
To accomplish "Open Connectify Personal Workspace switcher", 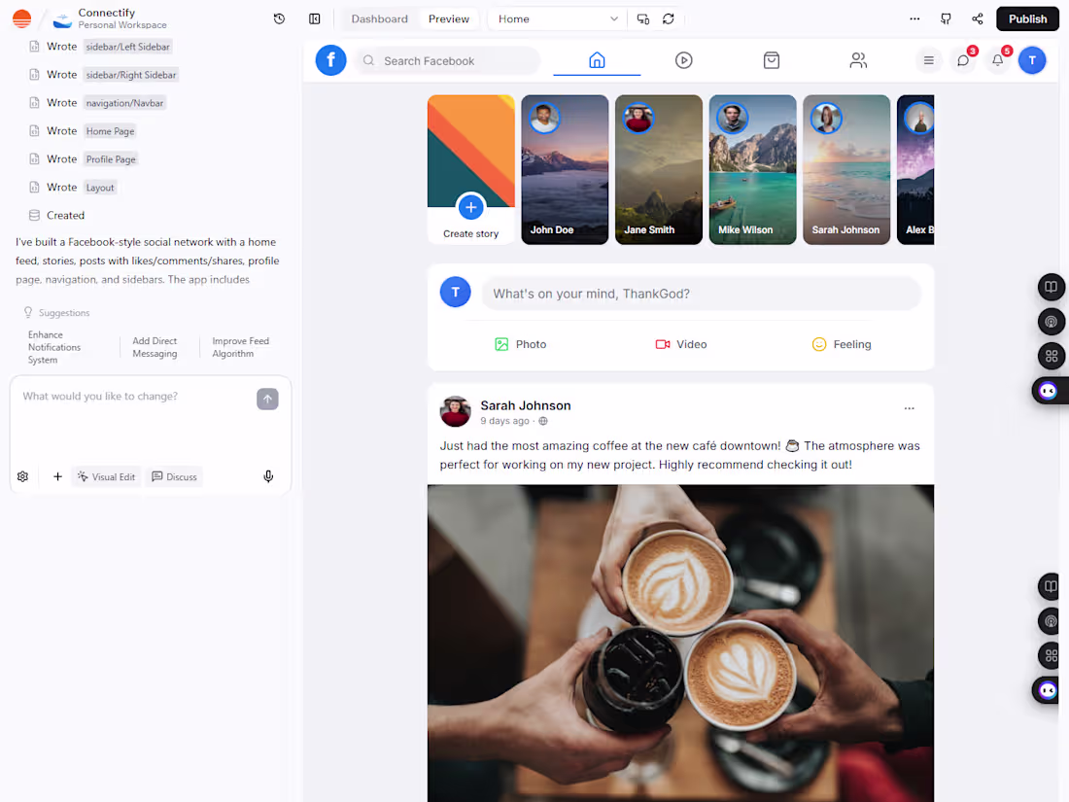I will tap(111, 18).
